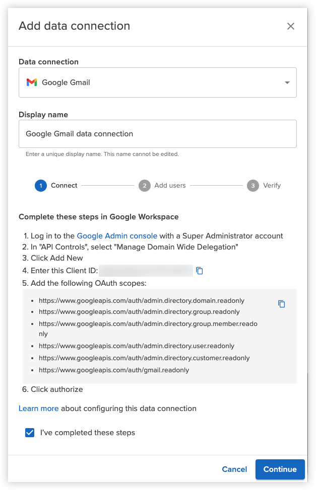The image size is (316, 490).
Task: Click the unique display name hint text
Action: tap(102, 154)
